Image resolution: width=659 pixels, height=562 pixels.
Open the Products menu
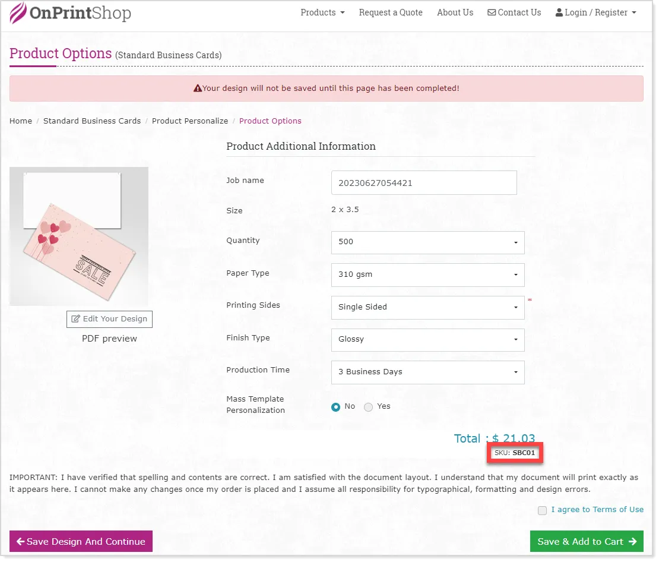point(322,12)
